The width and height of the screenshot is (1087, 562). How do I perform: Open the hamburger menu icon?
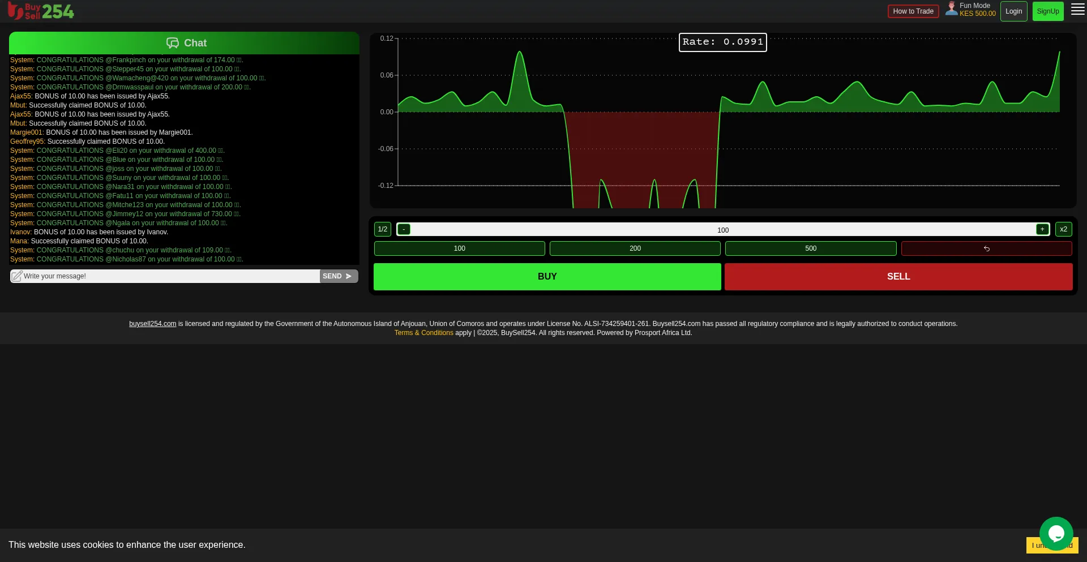click(1077, 11)
